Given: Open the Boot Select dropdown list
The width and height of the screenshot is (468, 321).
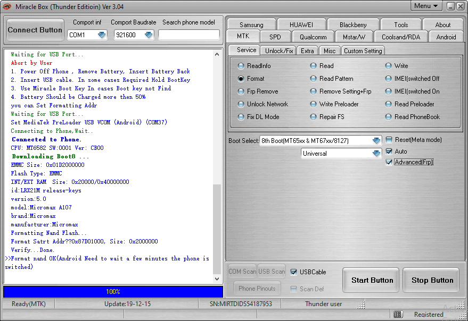Looking at the screenshot, I should click(x=376, y=141).
